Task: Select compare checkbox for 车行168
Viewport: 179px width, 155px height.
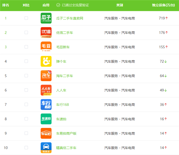Action: tap(26, 104)
